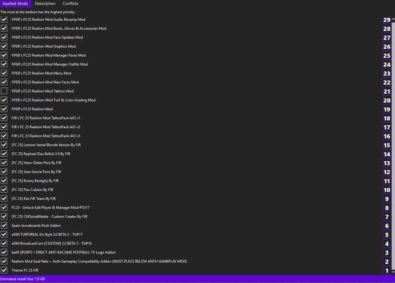Click the scrollbar down arrow
395x283 pixels.
(x=393, y=272)
